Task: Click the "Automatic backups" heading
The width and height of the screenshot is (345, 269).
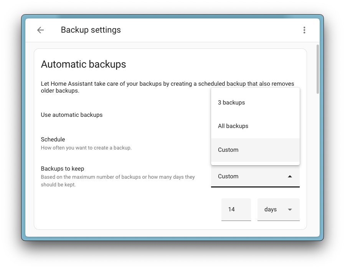Action: (x=83, y=64)
